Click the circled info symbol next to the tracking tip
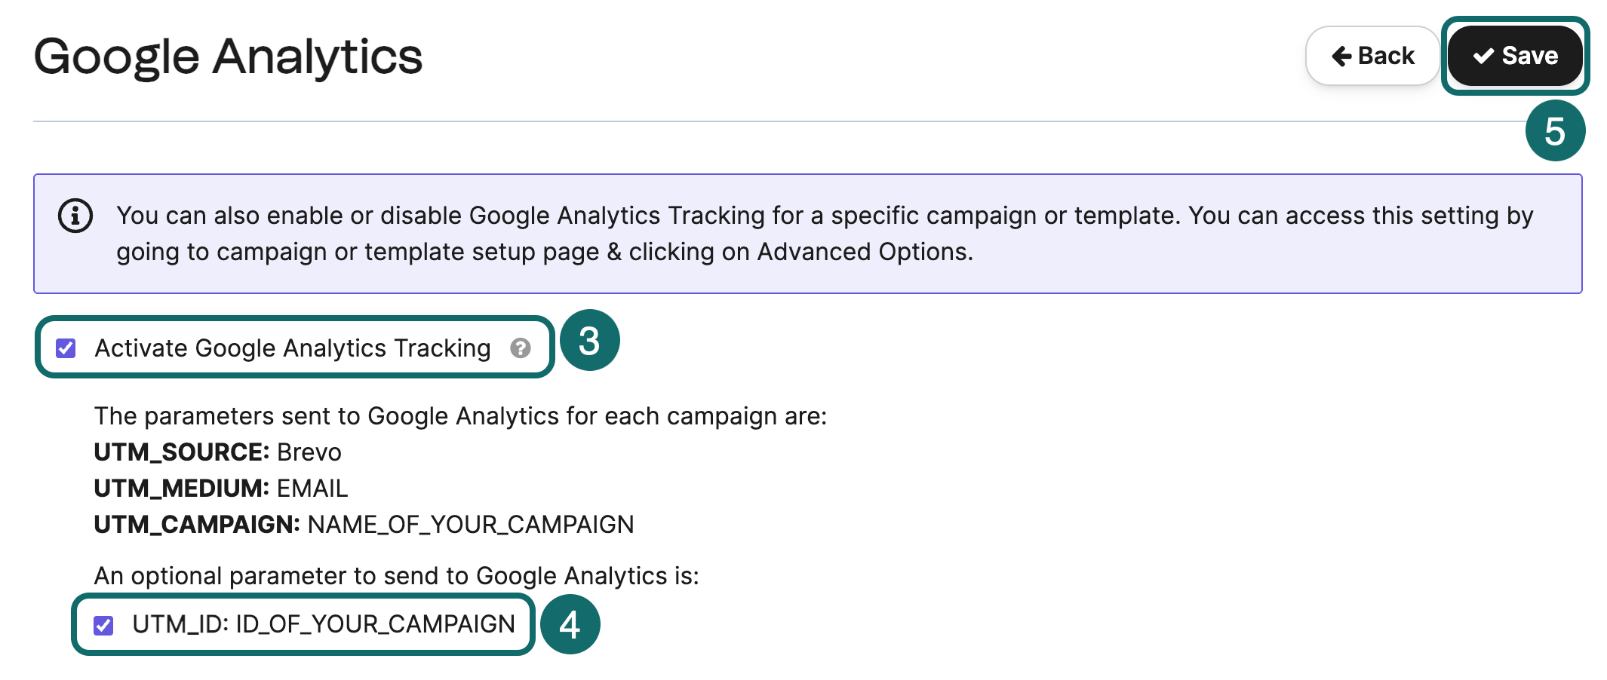Image resolution: width=1607 pixels, height=680 pixels. (x=75, y=216)
